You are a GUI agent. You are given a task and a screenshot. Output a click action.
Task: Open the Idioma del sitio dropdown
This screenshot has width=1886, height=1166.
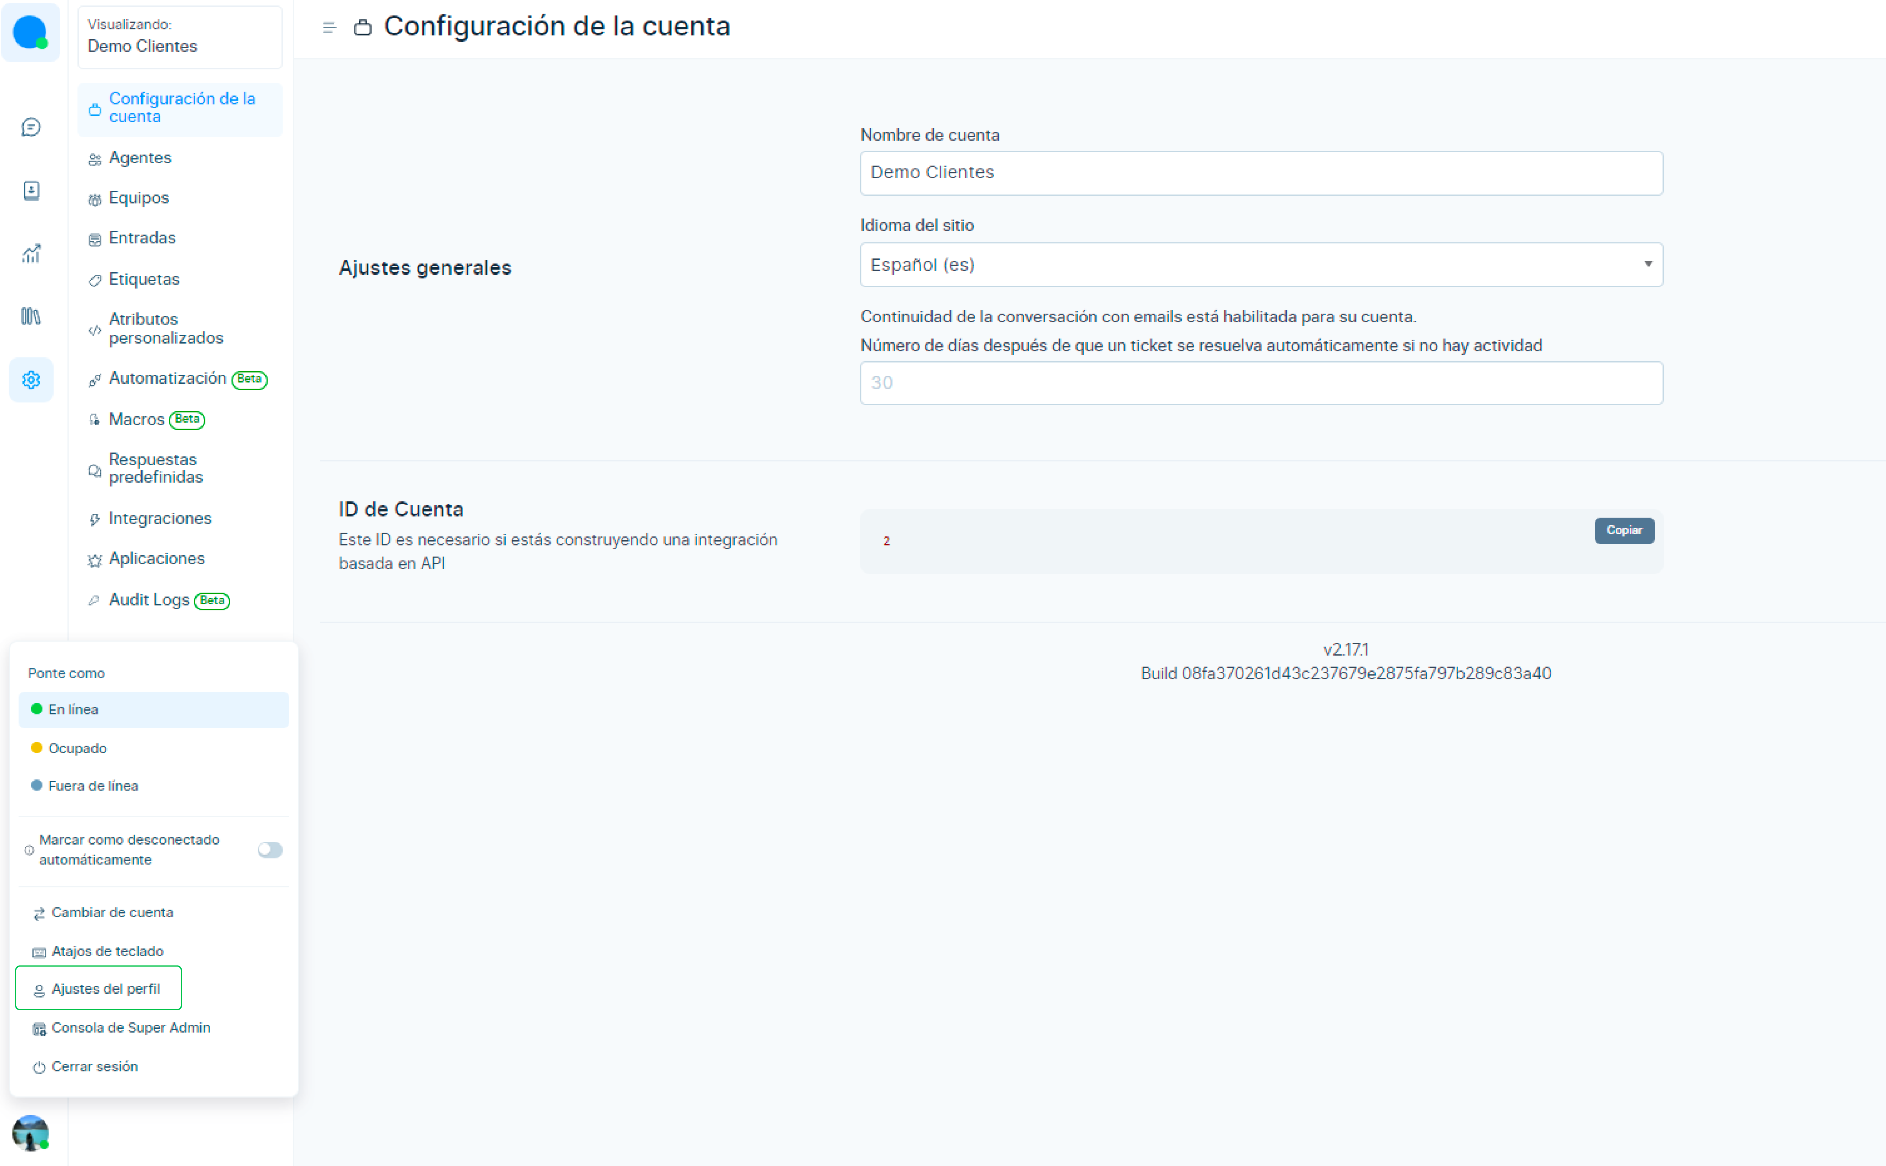1261,265
